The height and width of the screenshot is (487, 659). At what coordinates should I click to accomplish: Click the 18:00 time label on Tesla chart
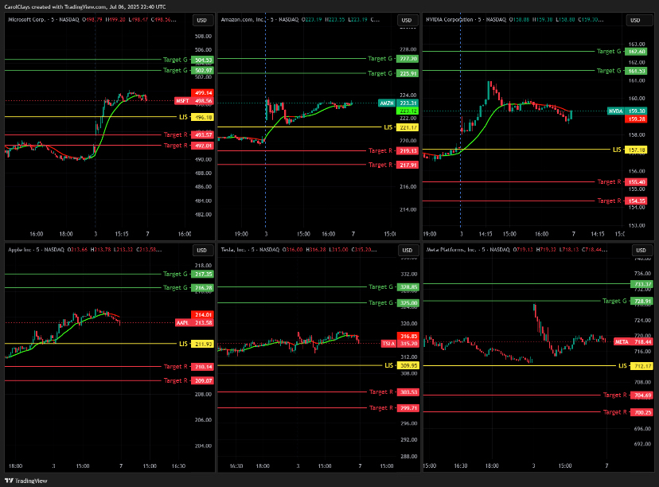pyautogui.click(x=263, y=466)
